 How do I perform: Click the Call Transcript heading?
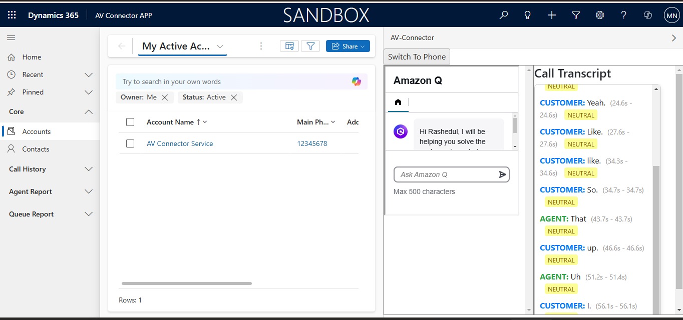pyautogui.click(x=573, y=73)
